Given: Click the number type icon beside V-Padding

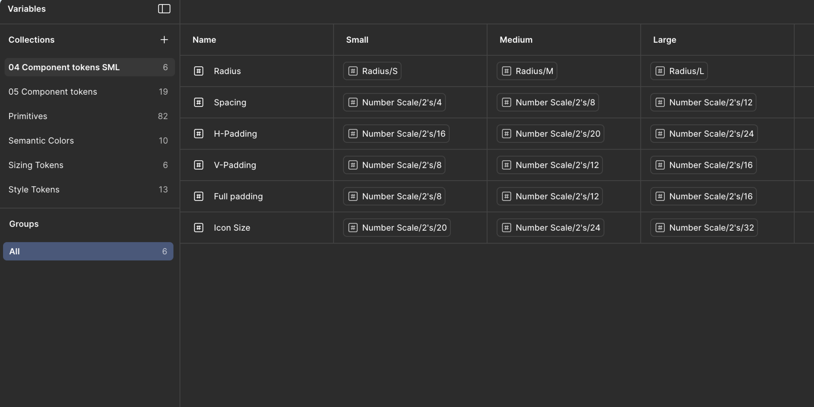Looking at the screenshot, I should point(198,165).
